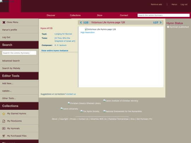Open the O Thou Who the Shepherd tune link

point(65,40)
